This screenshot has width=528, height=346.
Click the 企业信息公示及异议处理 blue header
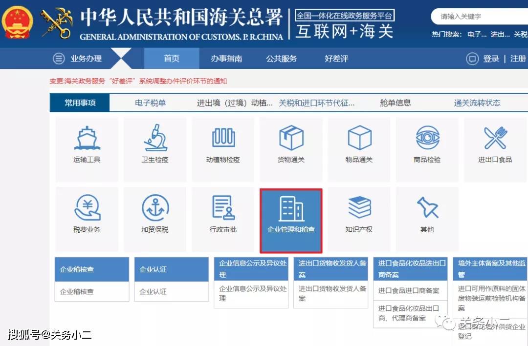(251, 269)
